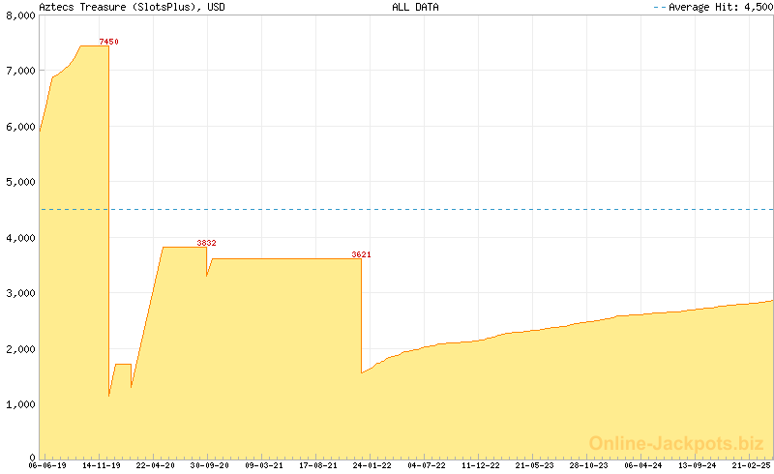Click the 06-04-24 date tick
This screenshot has width=774, height=474.
pos(643,465)
